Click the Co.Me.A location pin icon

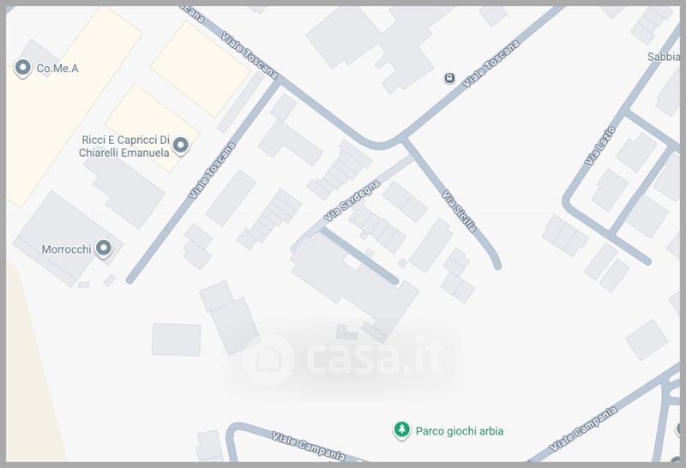(x=23, y=69)
